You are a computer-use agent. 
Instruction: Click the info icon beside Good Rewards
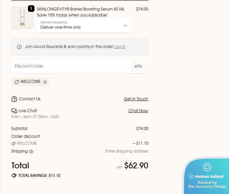pos(19,47)
